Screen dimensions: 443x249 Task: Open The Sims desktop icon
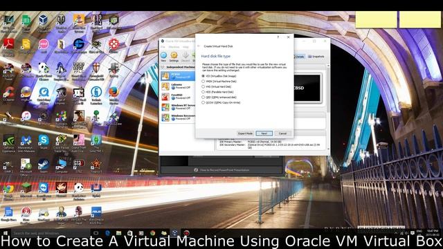pos(96,143)
